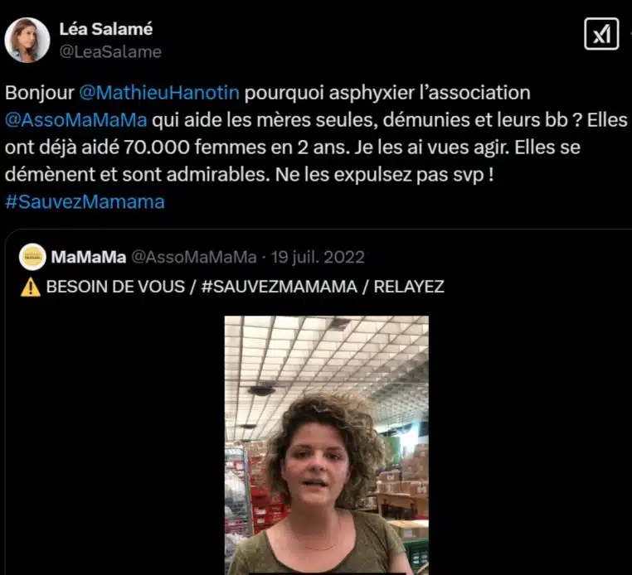Play the quoted tweet's video
The image size is (632, 575).
[x=327, y=446]
